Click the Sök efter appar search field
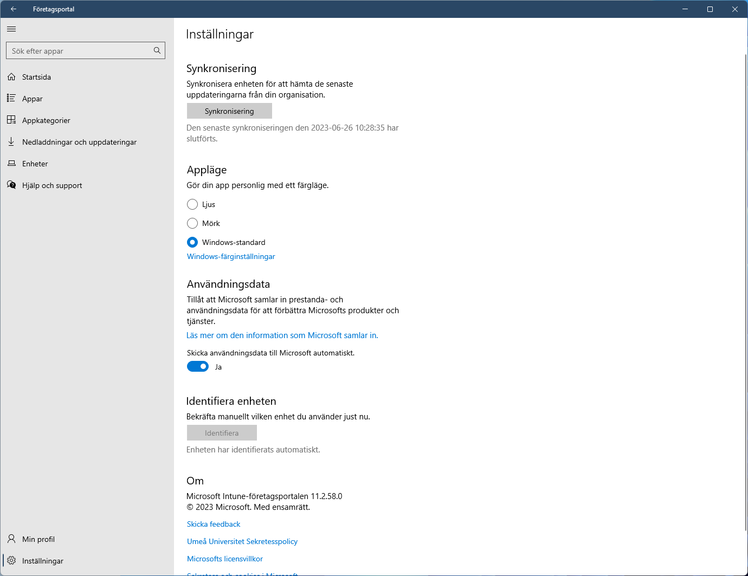The height and width of the screenshot is (576, 748). point(80,51)
